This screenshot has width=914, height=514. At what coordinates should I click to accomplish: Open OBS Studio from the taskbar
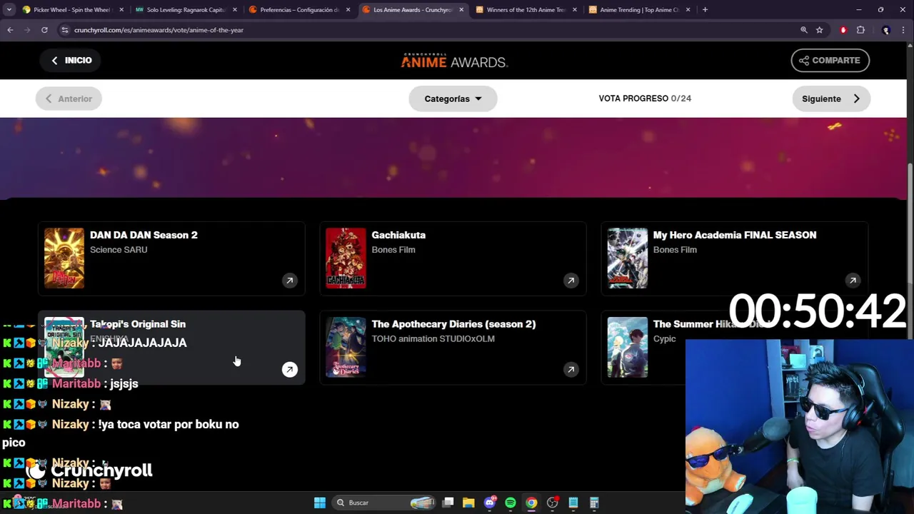coord(552,503)
